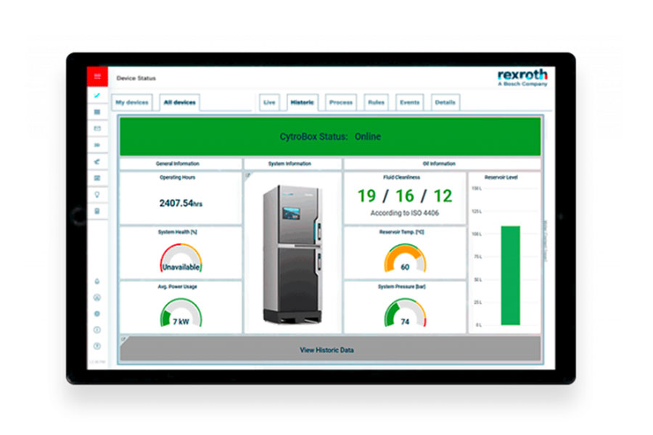Open the Live tab
The height and width of the screenshot is (435, 653).
coord(269,102)
